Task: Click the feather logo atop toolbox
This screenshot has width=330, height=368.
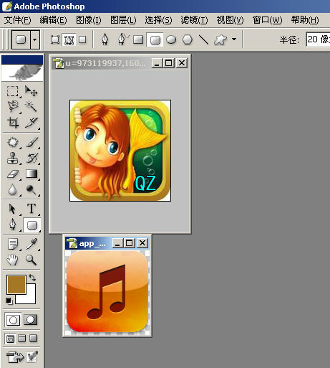Action: coord(22,72)
